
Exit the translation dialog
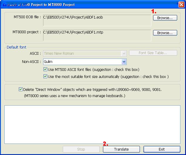click(162, 149)
